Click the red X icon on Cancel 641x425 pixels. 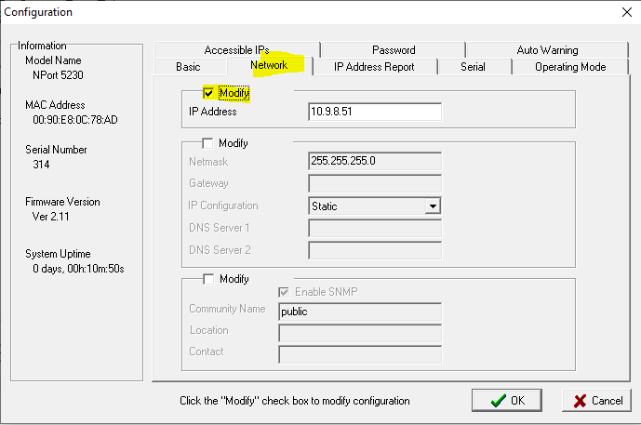pyautogui.click(x=580, y=402)
